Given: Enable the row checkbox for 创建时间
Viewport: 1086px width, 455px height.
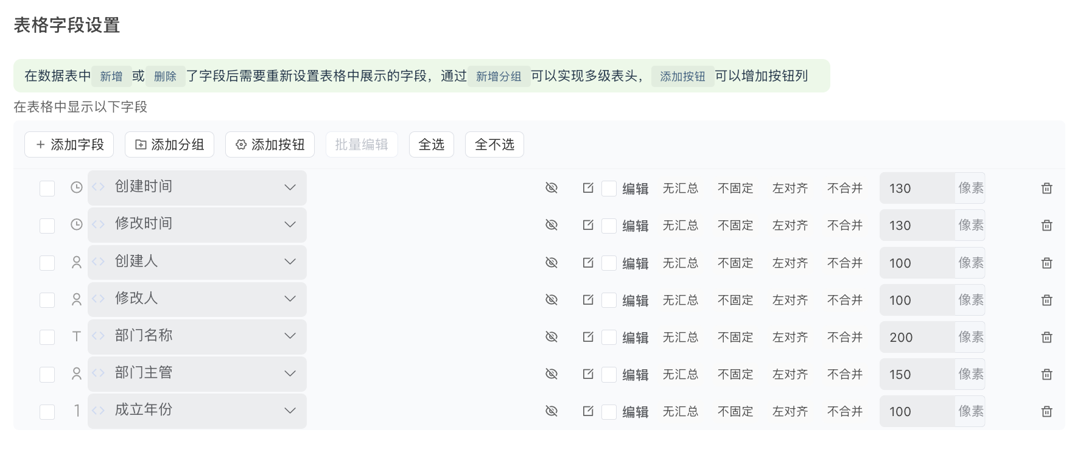Looking at the screenshot, I should coord(47,188).
